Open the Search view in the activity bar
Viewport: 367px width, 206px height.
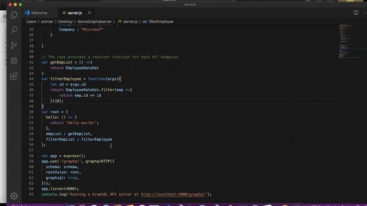pyautogui.click(x=14, y=30)
